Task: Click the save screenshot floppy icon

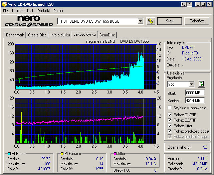Action: [x=189, y=4]
